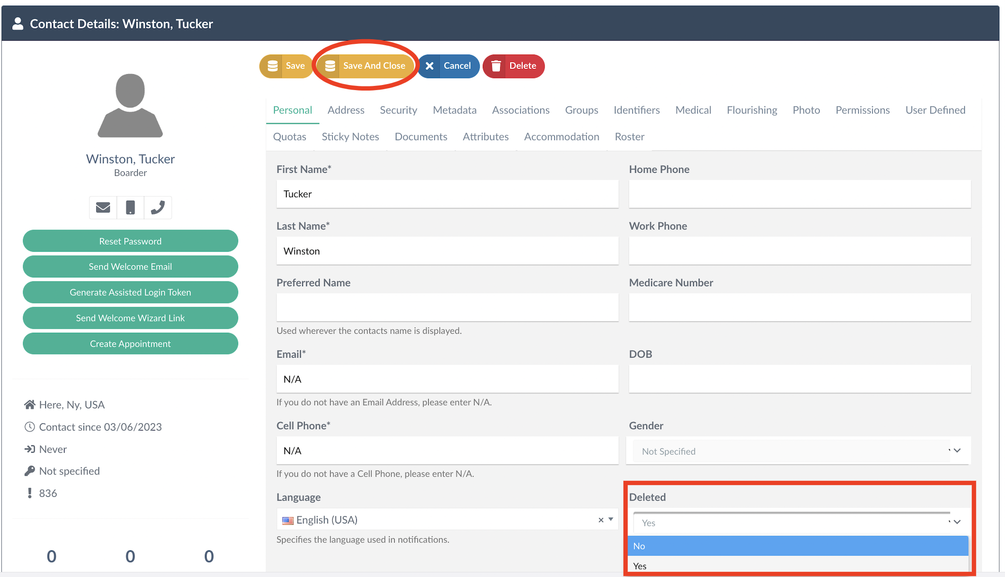Image resolution: width=1005 pixels, height=577 pixels.
Task: Select No in the Deleted dropdown list
Action: click(798, 546)
